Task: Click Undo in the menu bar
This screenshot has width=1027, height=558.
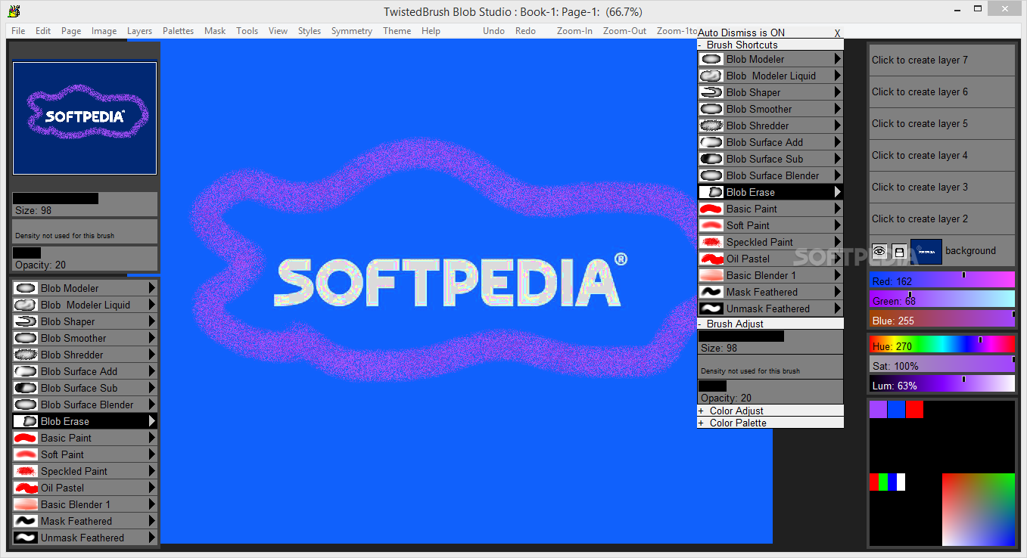Action: [493, 31]
